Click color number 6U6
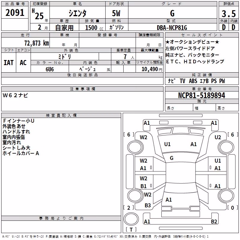This screenshot has height=240, width=240. (49, 69)
